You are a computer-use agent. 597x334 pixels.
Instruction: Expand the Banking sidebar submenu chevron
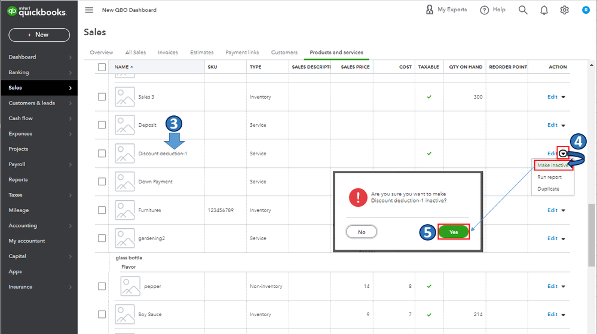coord(71,73)
